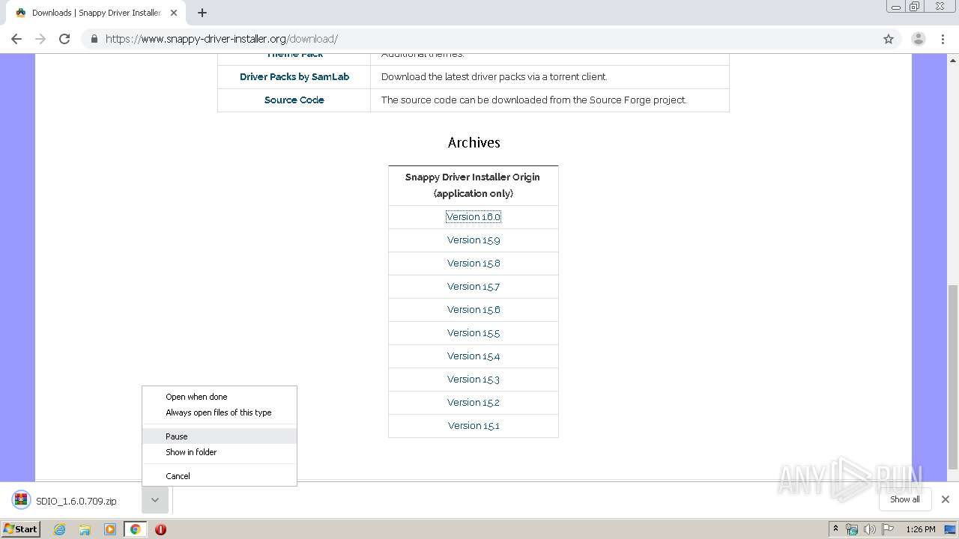Download Version 1.5.9 from Archives

pyautogui.click(x=474, y=240)
